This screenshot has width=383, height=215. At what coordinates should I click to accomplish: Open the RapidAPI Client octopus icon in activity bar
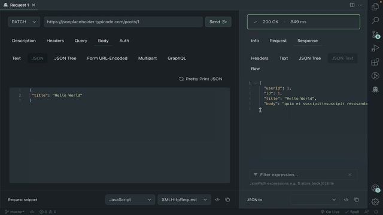tap(375, 90)
